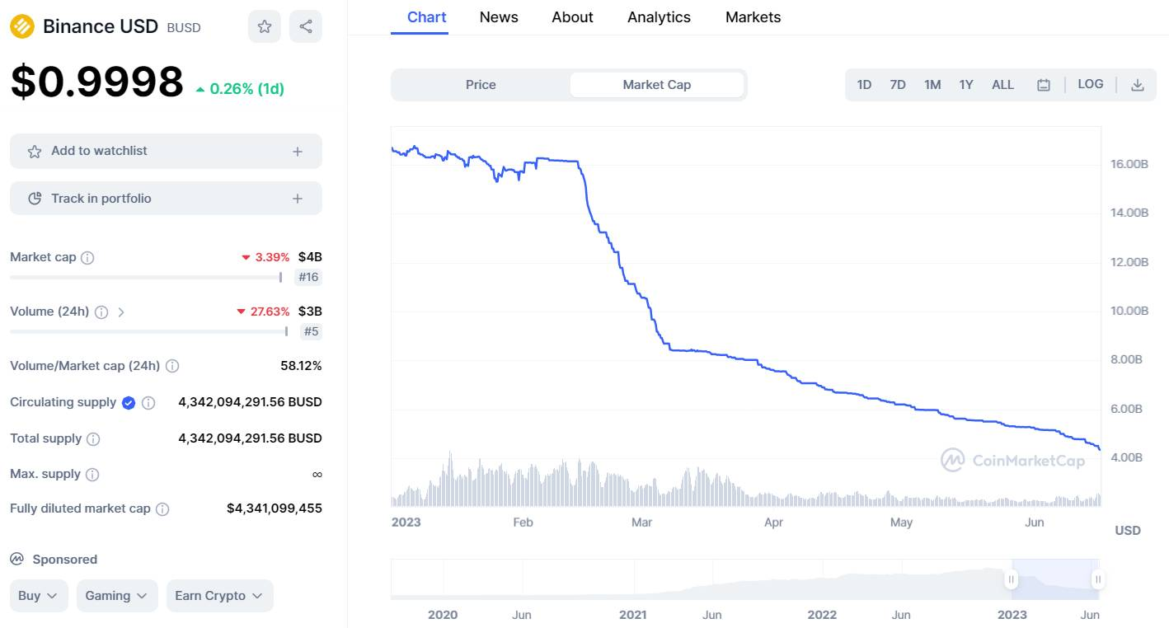The image size is (1169, 628).
Task: Click the Track in portfolio button
Action: (166, 199)
